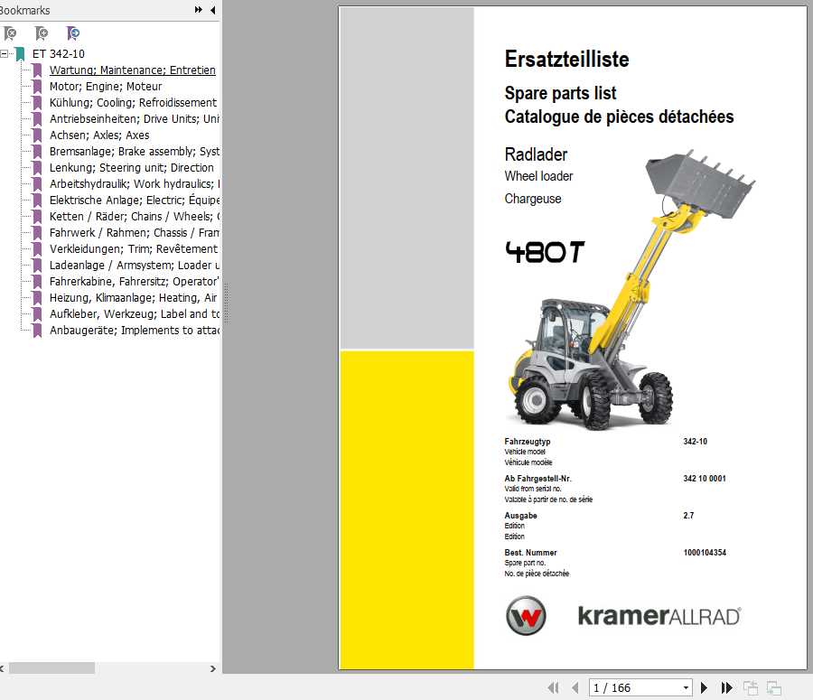Open bookmark Ladeanlage / Armsystem; Loader
The image size is (813, 700).
pyautogui.click(x=134, y=265)
